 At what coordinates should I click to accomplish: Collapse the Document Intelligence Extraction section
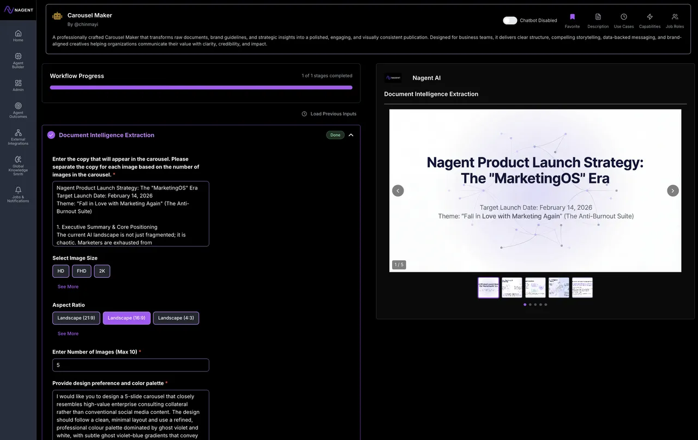[351, 135]
